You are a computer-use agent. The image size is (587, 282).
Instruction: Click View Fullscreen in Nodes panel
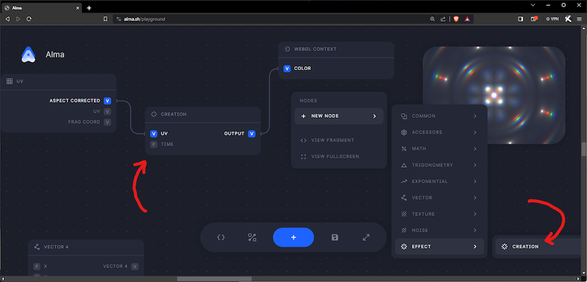334,156
